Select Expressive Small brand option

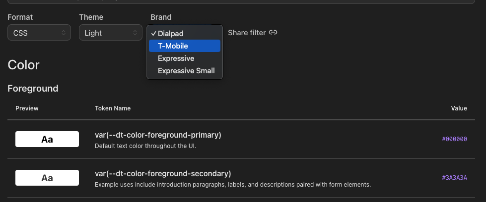(x=184, y=70)
